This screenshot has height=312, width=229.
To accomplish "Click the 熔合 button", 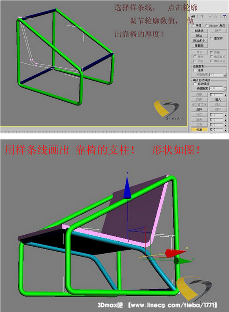I will click(218, 104).
